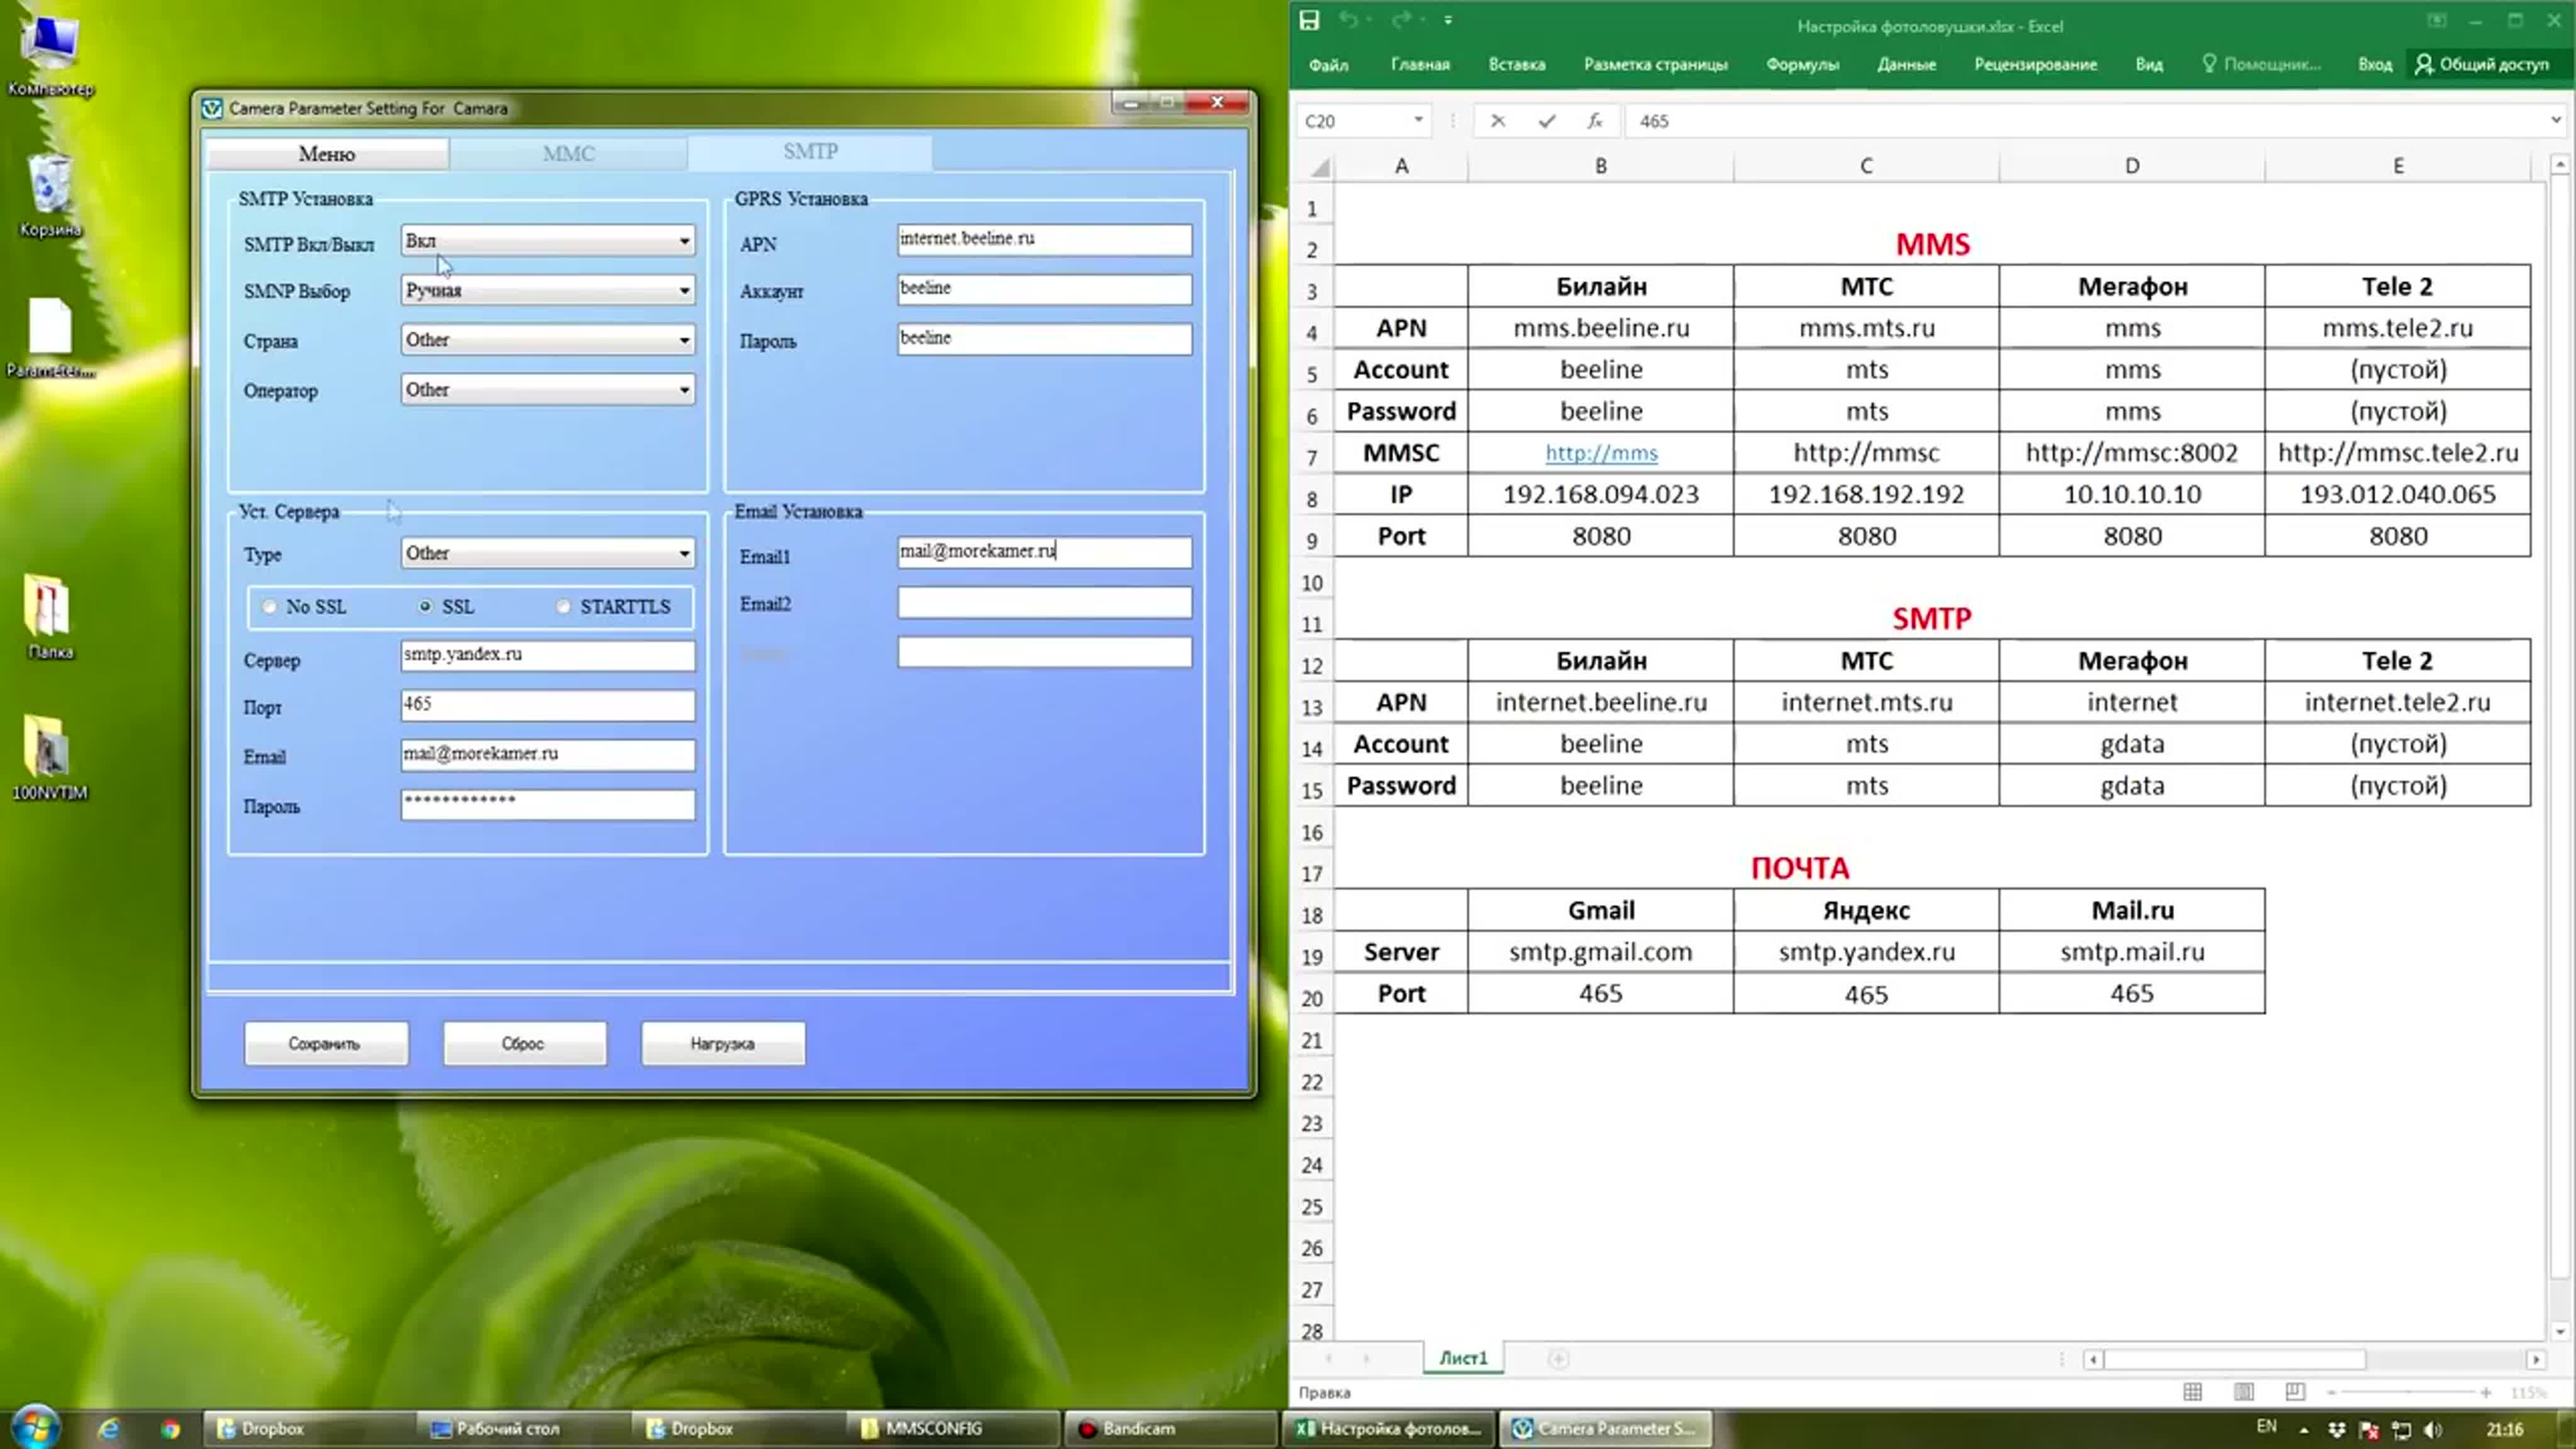
Task: Click the formula bar Enter checkmark icon
Action: [x=1546, y=121]
